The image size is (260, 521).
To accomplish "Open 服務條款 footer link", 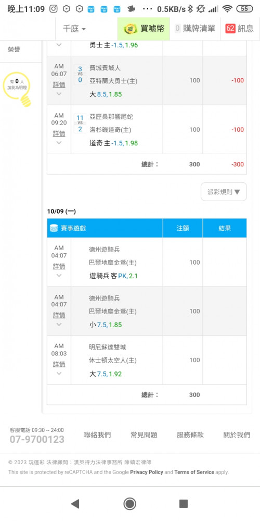I will tap(190, 435).
